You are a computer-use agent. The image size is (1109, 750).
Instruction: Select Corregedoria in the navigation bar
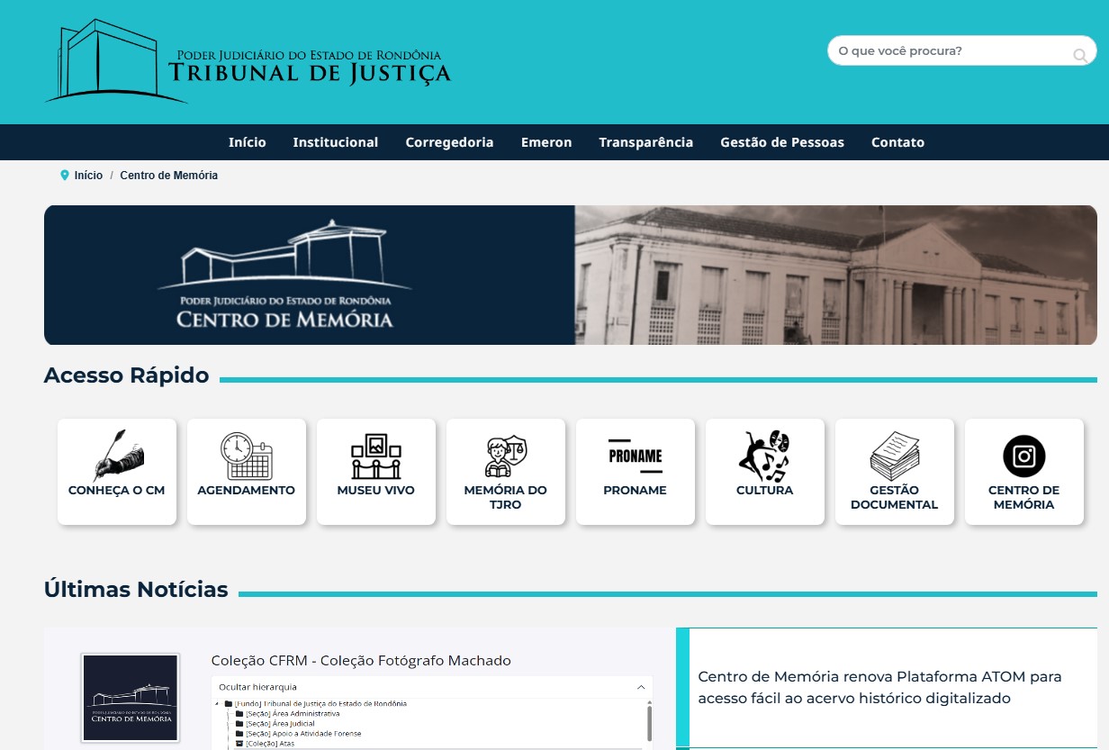click(x=449, y=142)
